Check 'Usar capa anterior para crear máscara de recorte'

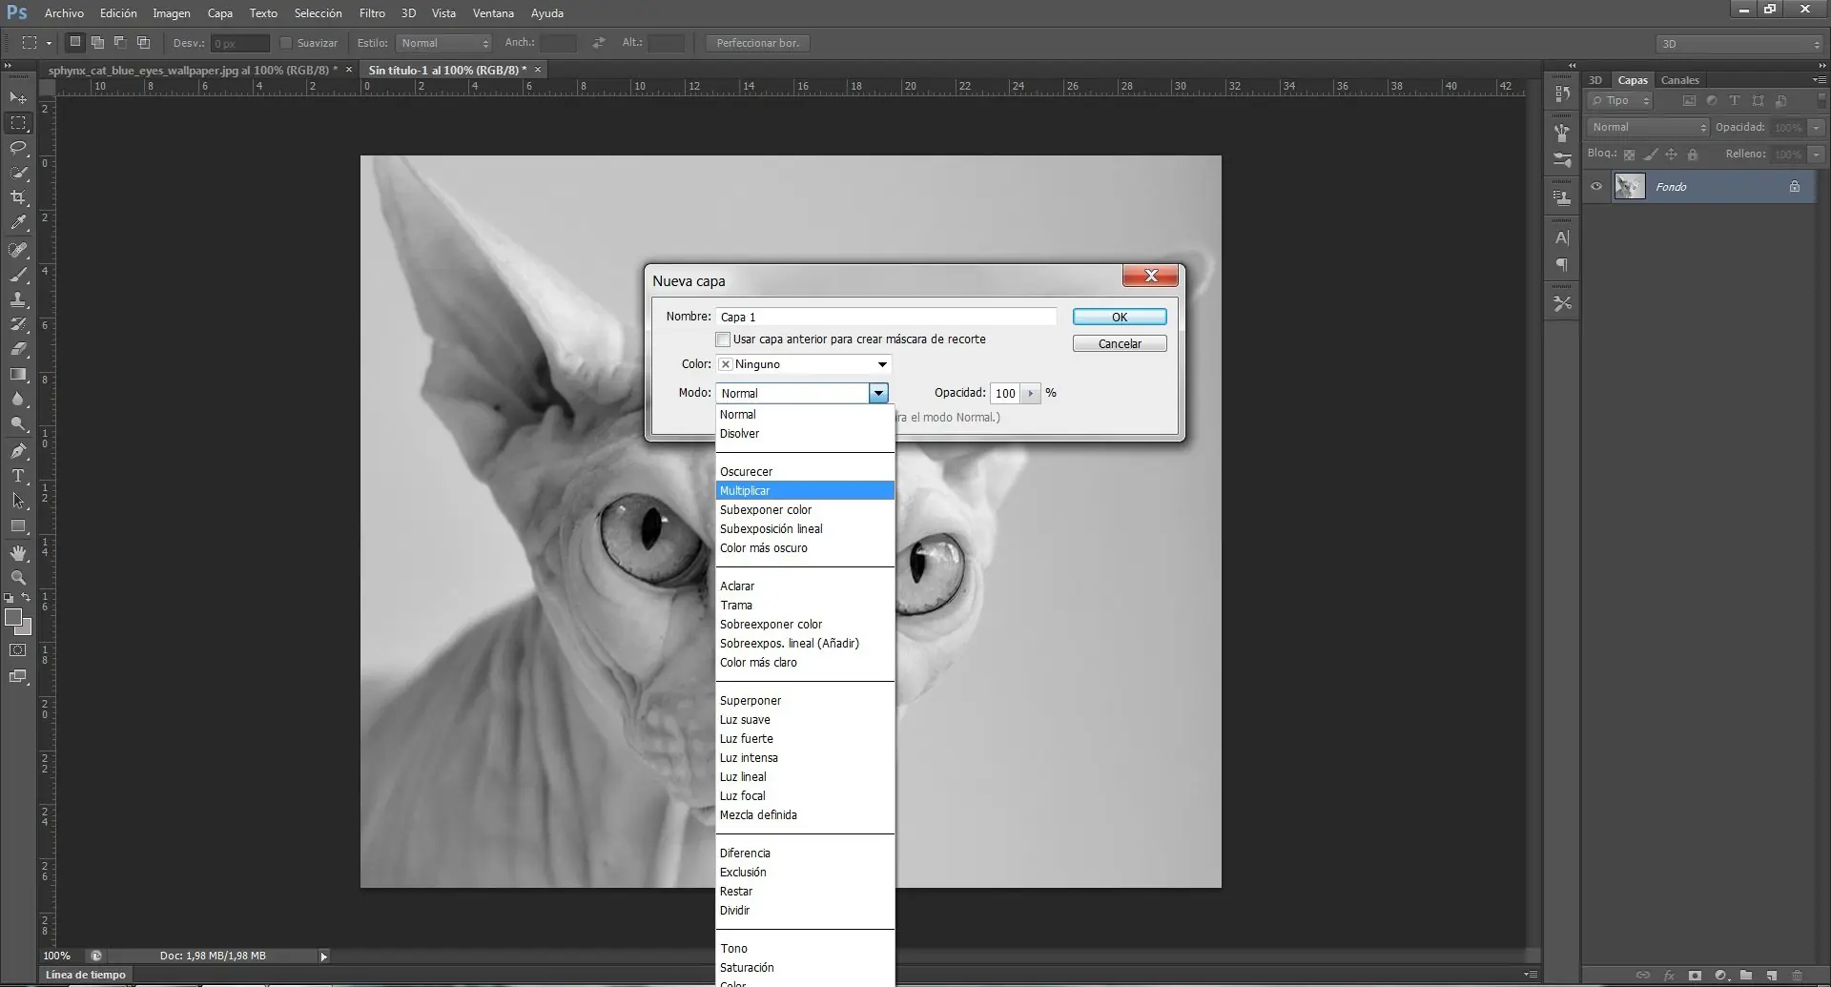pyautogui.click(x=723, y=339)
